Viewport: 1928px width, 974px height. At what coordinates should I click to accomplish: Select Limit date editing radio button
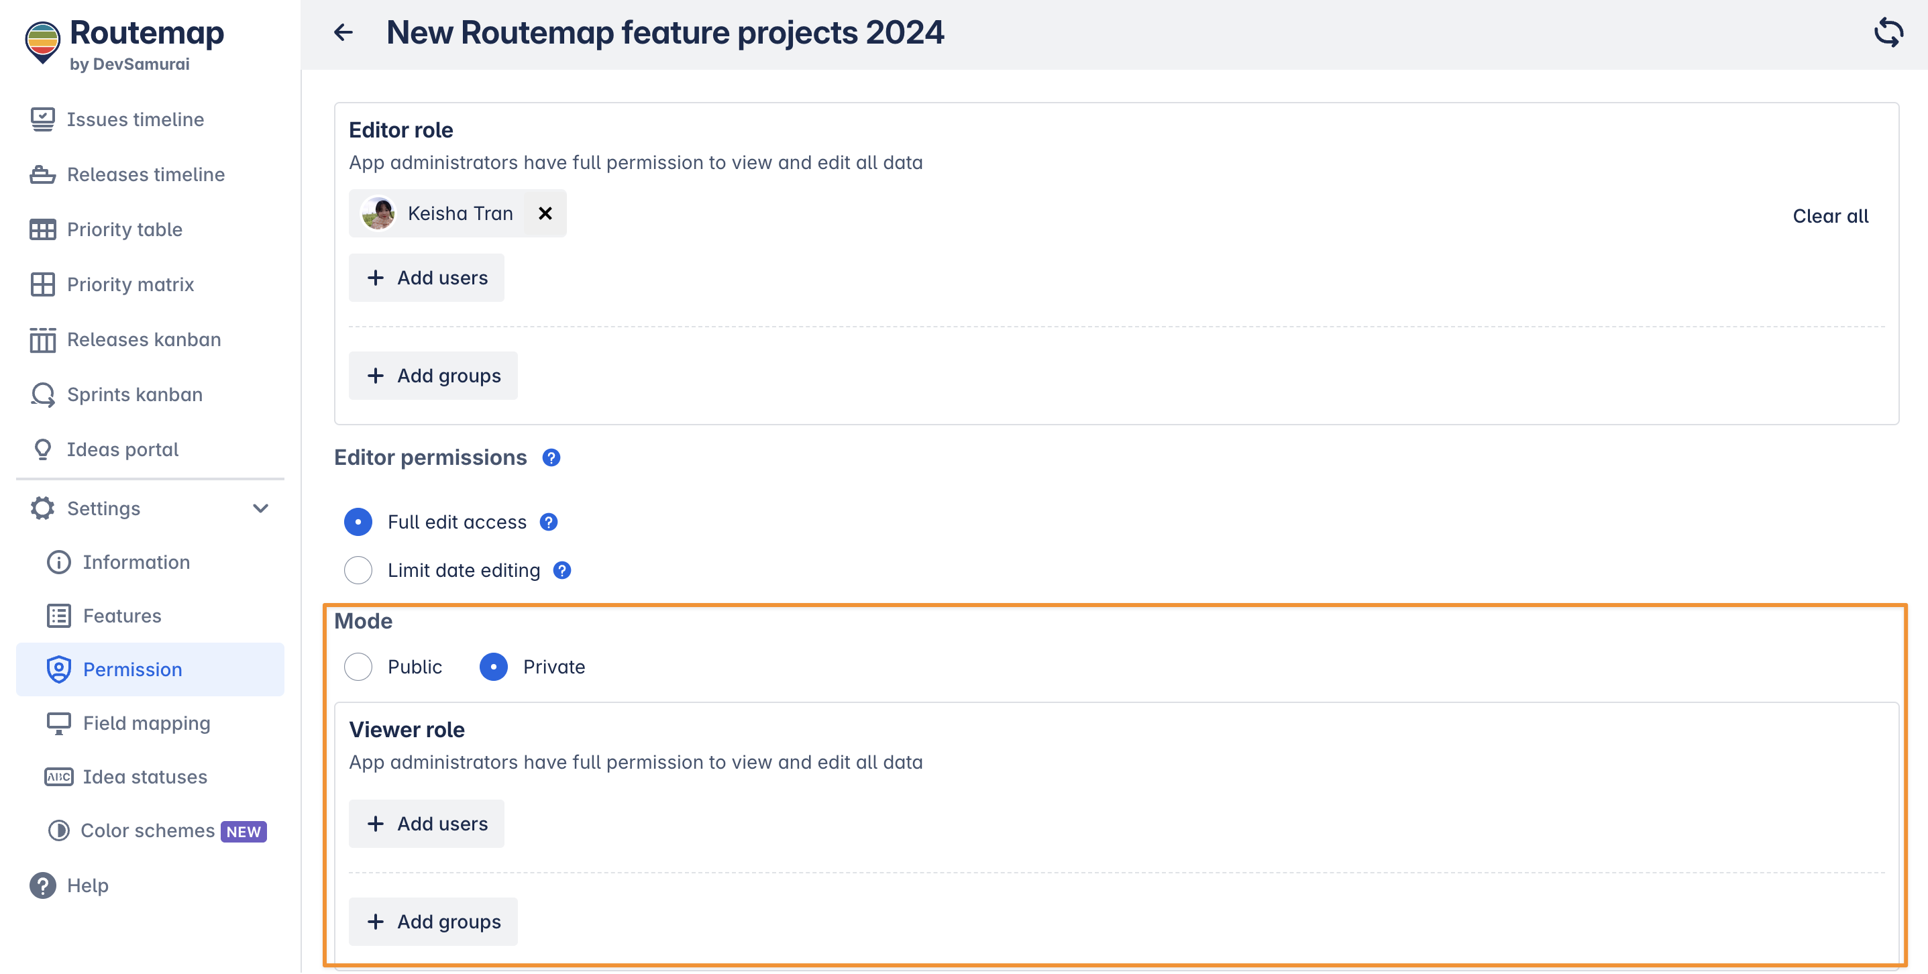pos(358,570)
